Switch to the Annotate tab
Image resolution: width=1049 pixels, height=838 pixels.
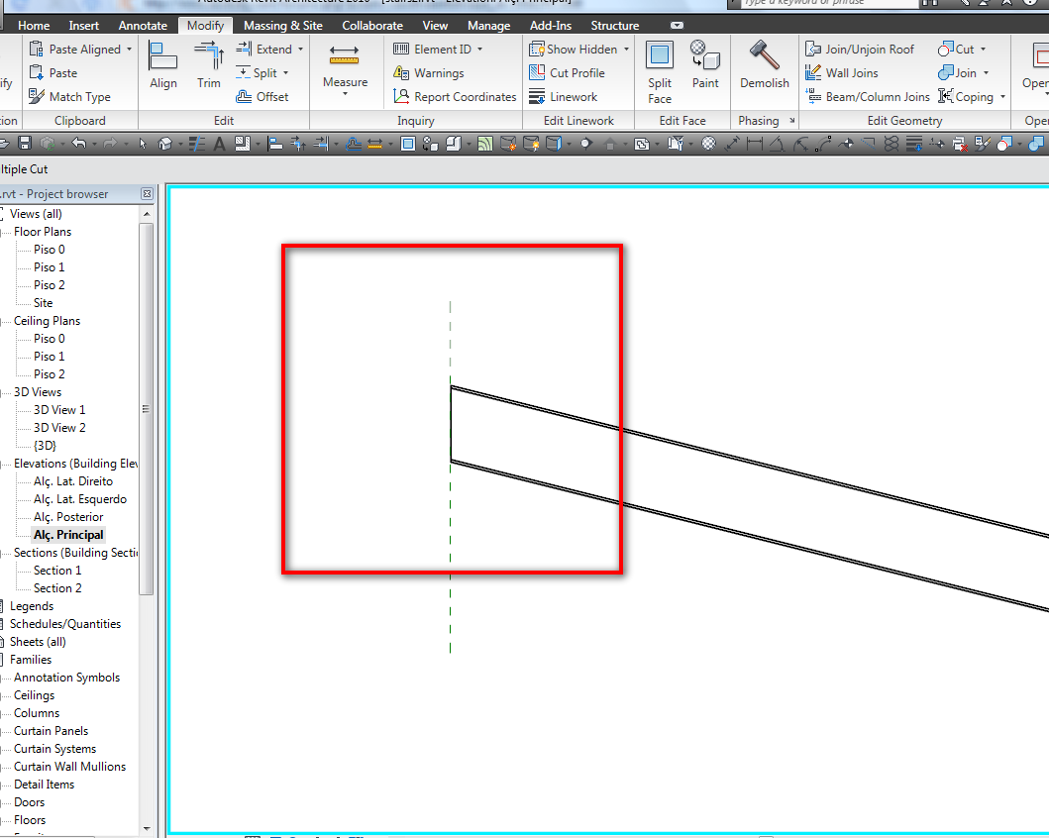click(143, 26)
